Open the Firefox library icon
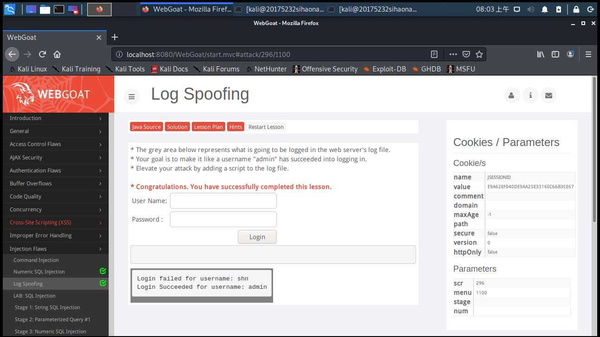 pyautogui.click(x=541, y=54)
